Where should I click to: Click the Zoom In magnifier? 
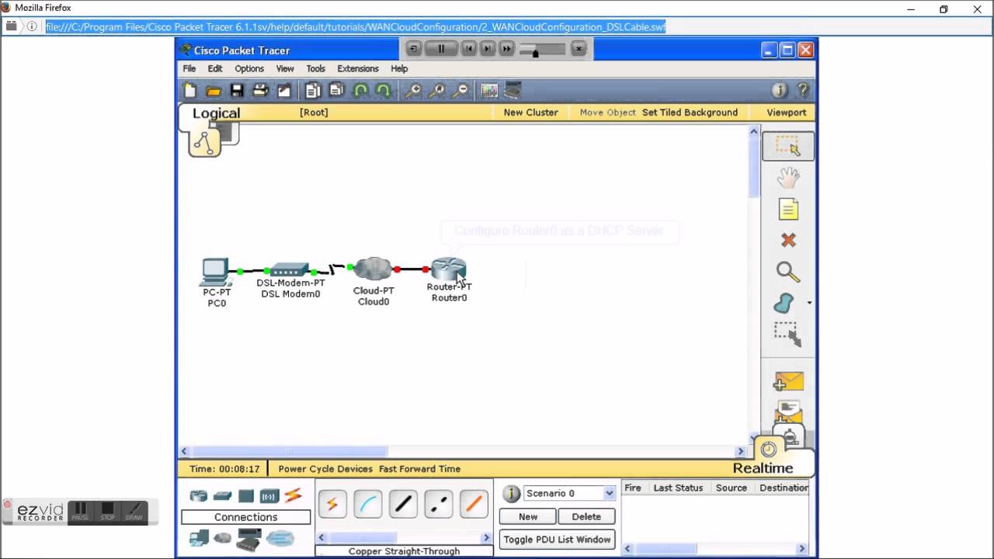click(x=413, y=91)
